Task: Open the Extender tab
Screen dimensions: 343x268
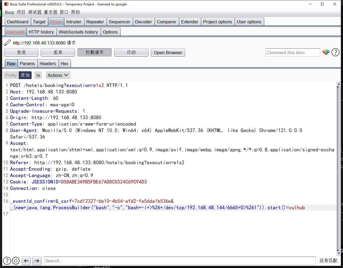Action: click(x=190, y=22)
